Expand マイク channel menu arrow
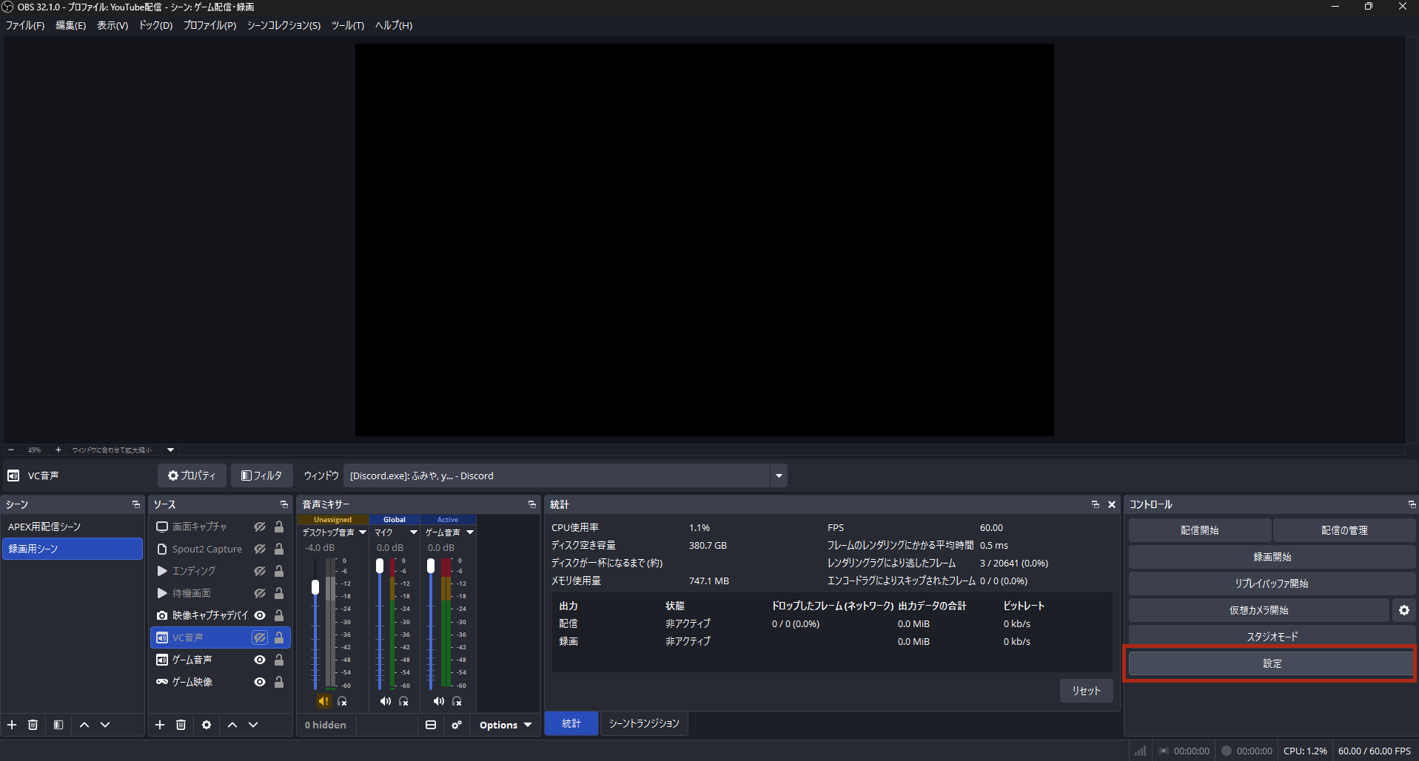Viewport: 1419px width, 761px height. point(414,532)
